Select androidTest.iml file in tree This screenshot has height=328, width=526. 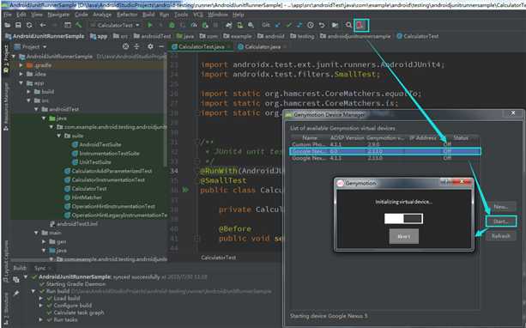74,223
